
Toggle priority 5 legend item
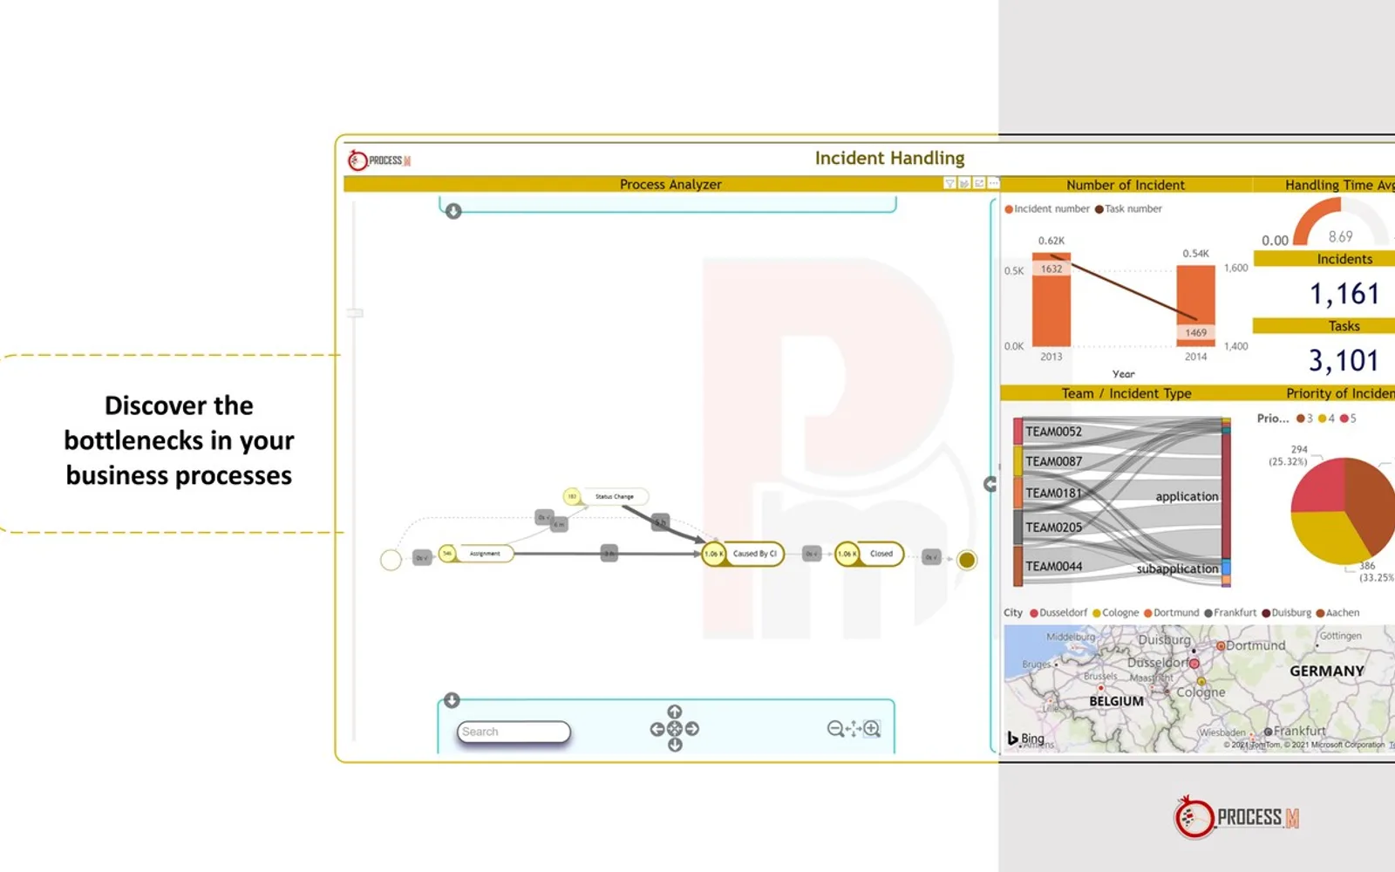point(1348,419)
